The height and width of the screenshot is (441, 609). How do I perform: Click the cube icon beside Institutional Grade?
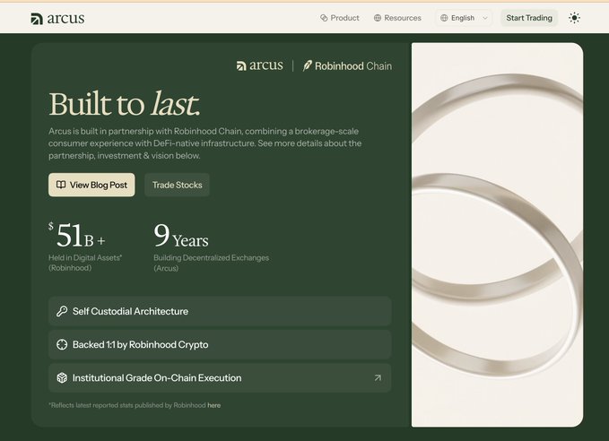click(x=62, y=377)
